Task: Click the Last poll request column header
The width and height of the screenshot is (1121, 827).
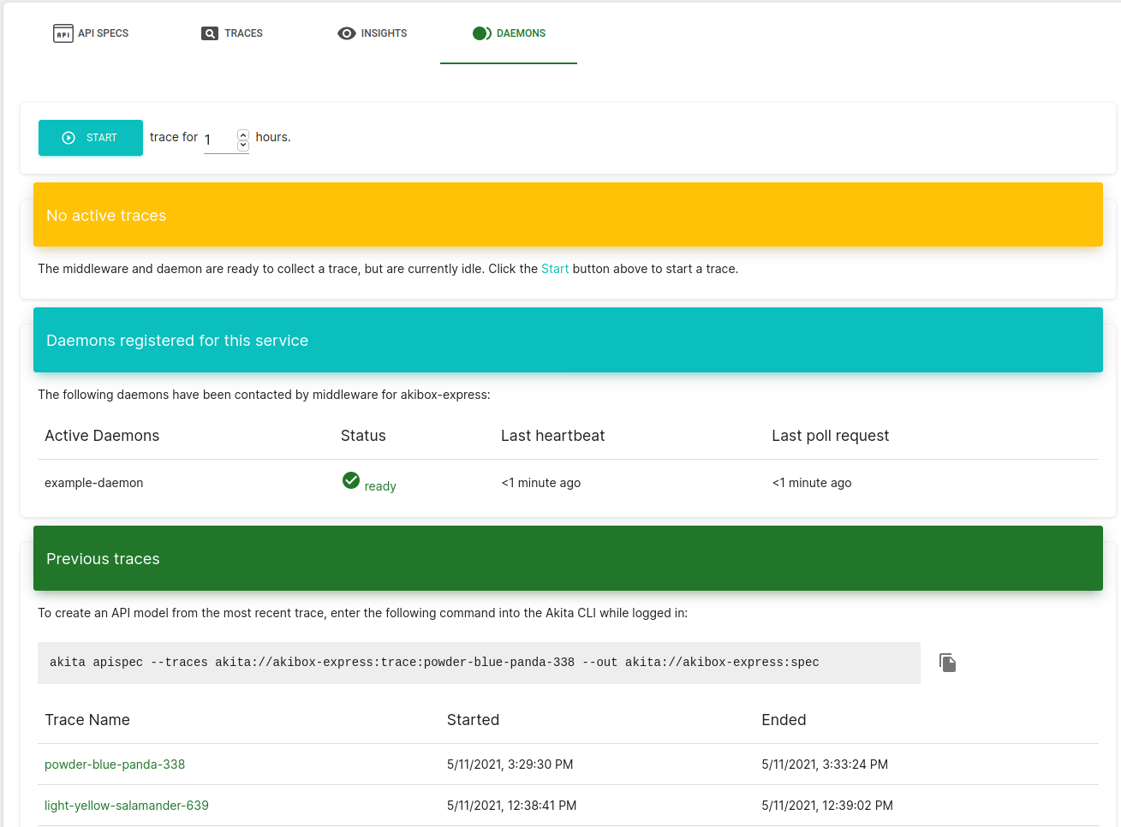Action: tap(830, 436)
